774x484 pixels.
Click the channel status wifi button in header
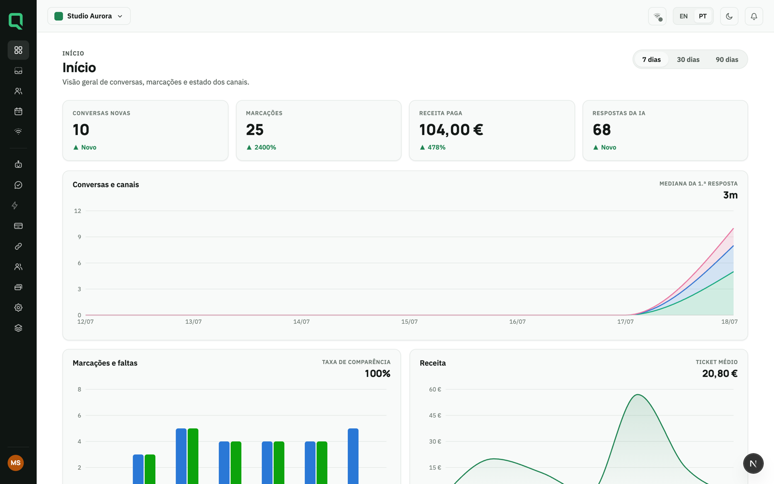(657, 16)
